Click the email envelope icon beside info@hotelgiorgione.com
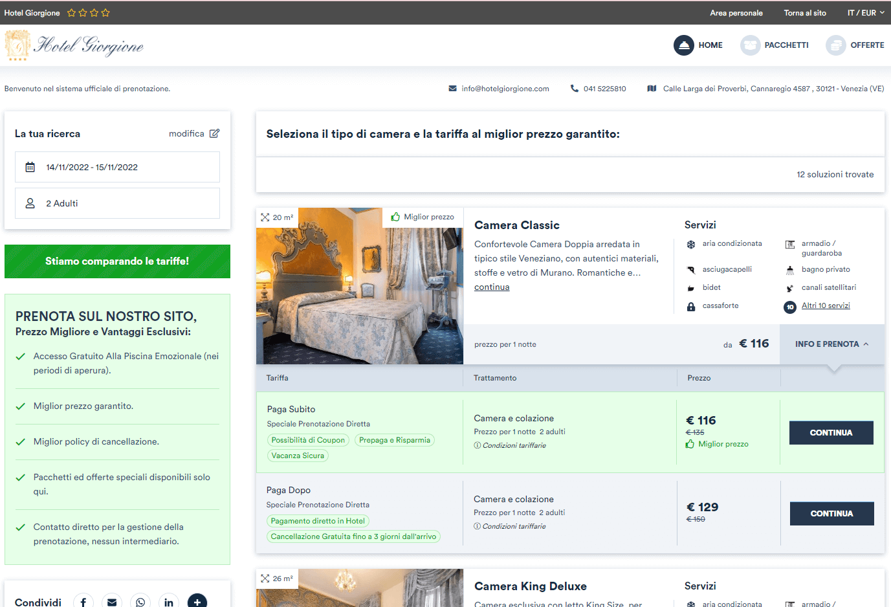 (453, 89)
